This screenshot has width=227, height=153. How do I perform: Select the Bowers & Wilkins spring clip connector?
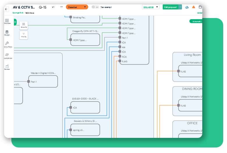71,130
